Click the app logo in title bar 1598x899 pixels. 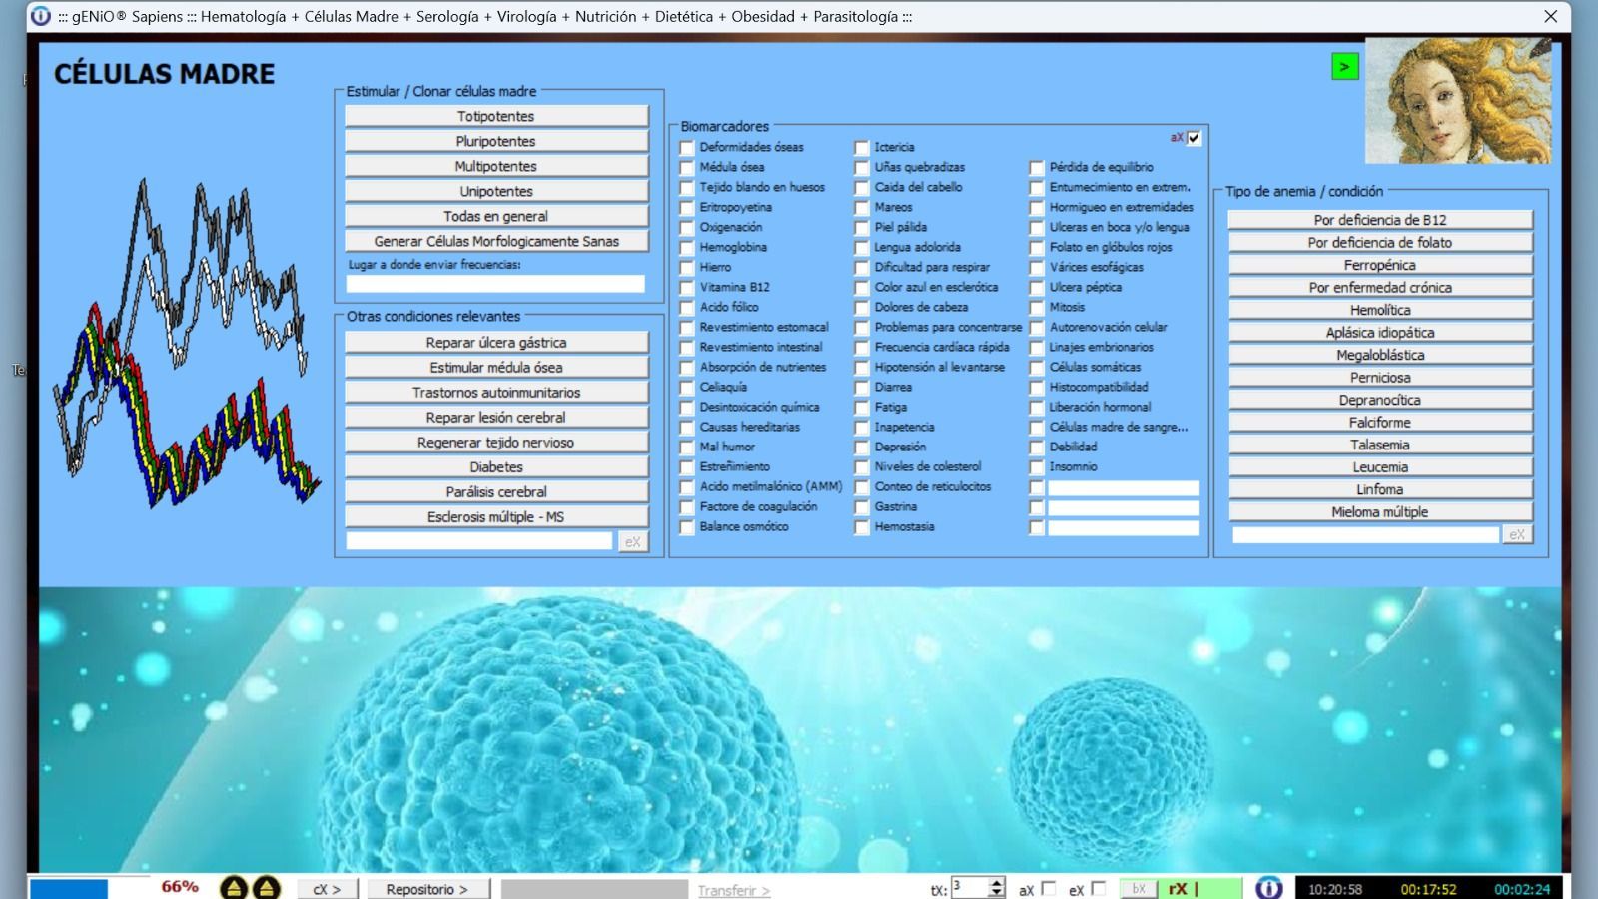click(x=41, y=16)
